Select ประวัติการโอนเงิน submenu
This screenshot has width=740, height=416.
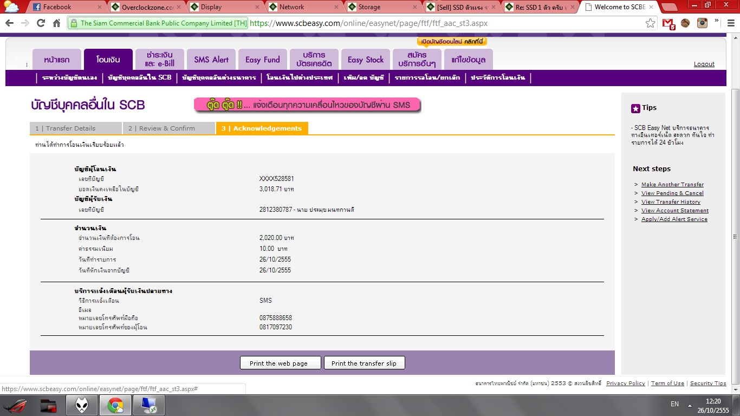(x=498, y=77)
